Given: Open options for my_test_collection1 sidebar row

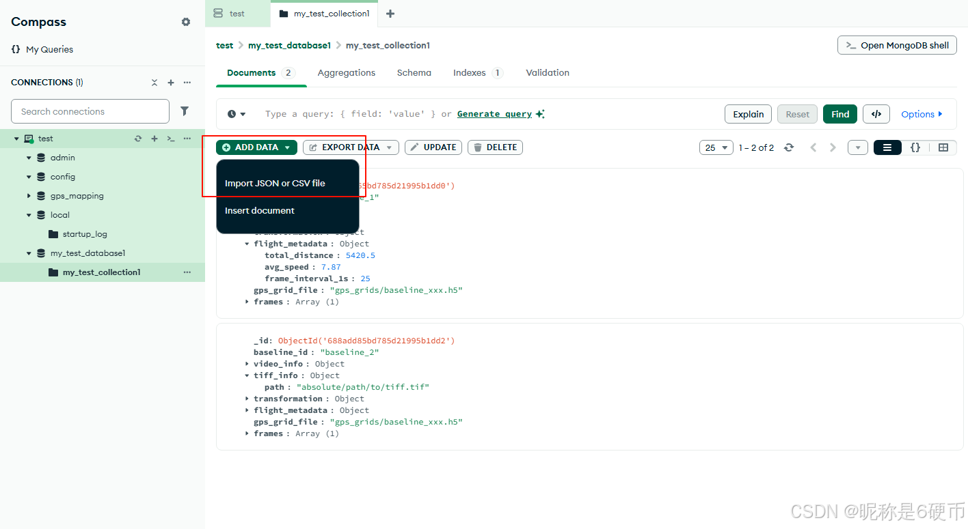Looking at the screenshot, I should coord(187,272).
